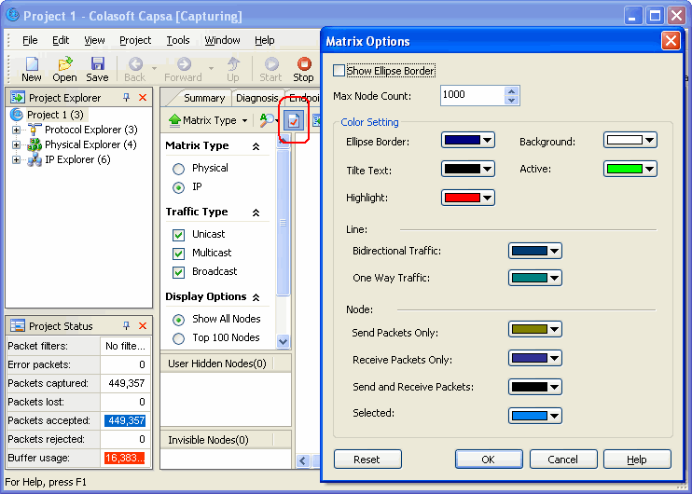Click the Reset button

(x=367, y=460)
